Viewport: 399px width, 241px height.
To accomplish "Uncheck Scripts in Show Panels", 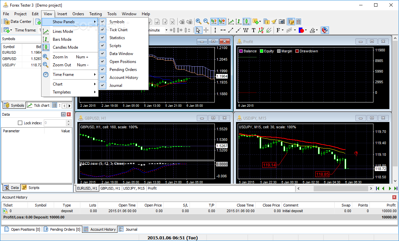I will click(x=123, y=46).
